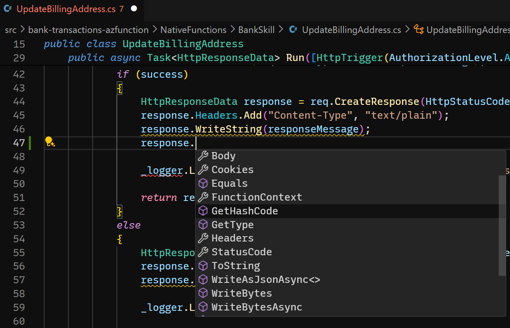
Task: Select GetHashCode from the suggestions
Action: tap(245, 211)
